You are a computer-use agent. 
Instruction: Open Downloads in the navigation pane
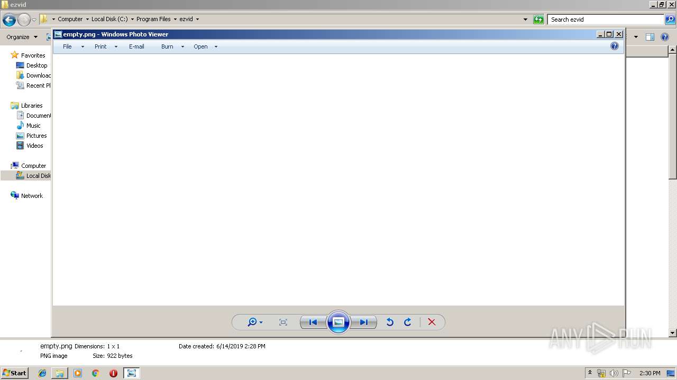33,75
